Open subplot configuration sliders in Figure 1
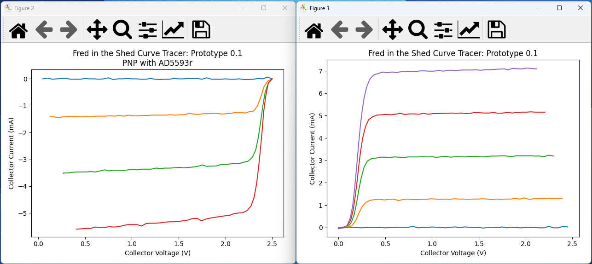This screenshot has height=264, width=592. [443, 29]
